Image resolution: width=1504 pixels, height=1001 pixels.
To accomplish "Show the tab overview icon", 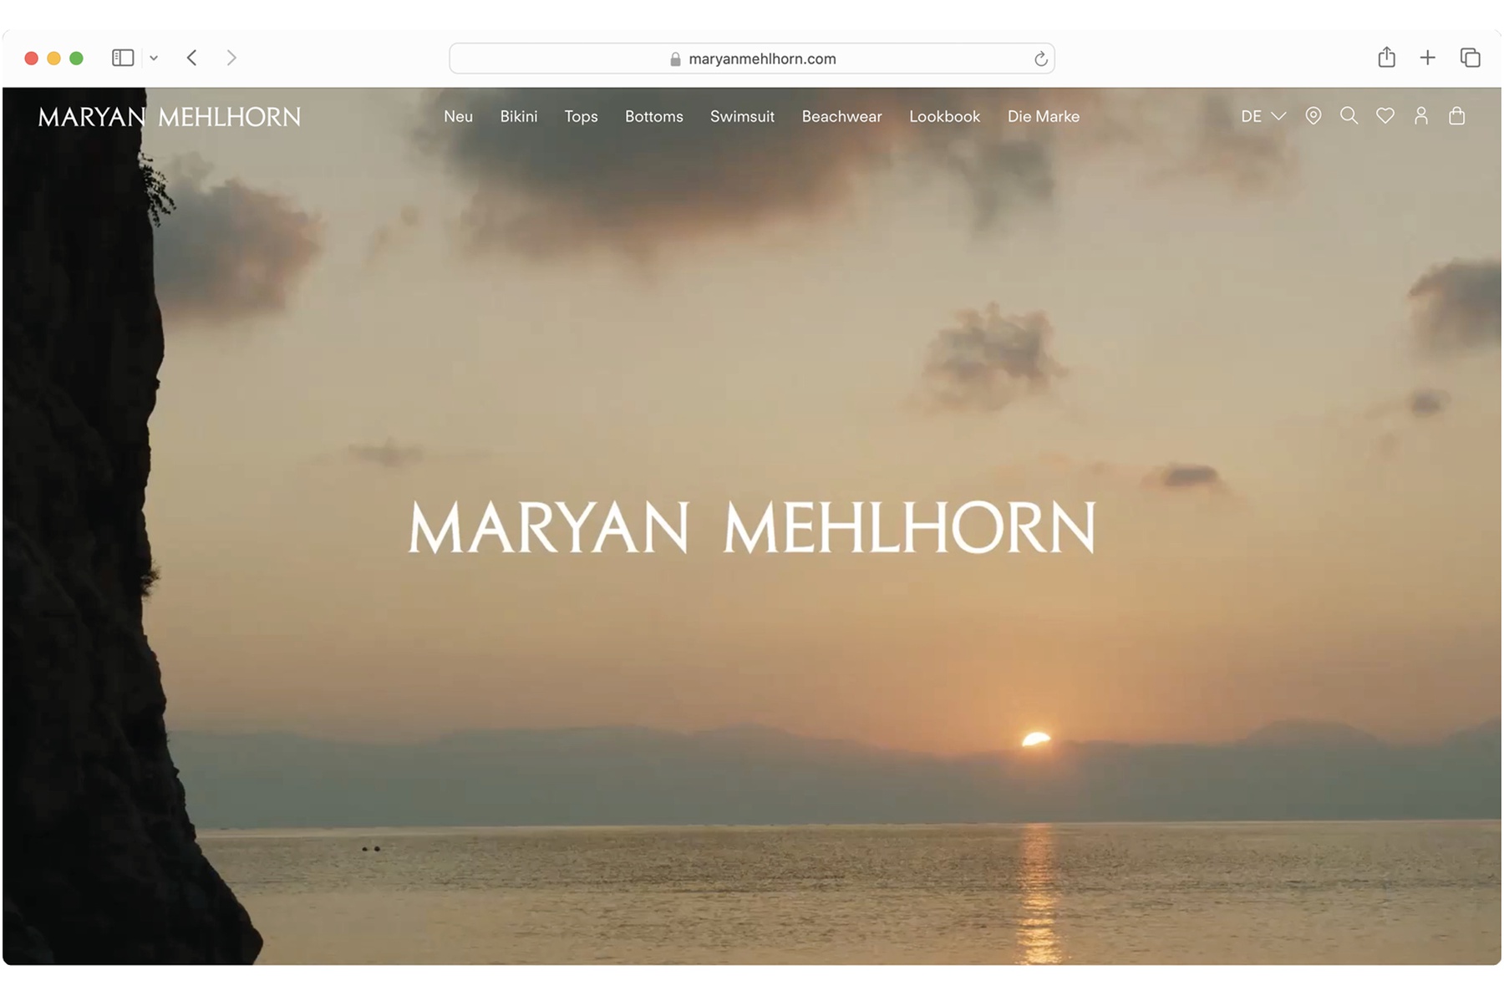I will coord(1471,58).
